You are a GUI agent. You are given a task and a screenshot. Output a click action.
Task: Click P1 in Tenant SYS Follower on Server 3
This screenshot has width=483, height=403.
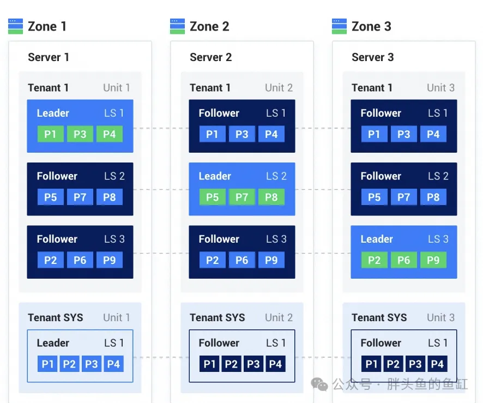(371, 364)
